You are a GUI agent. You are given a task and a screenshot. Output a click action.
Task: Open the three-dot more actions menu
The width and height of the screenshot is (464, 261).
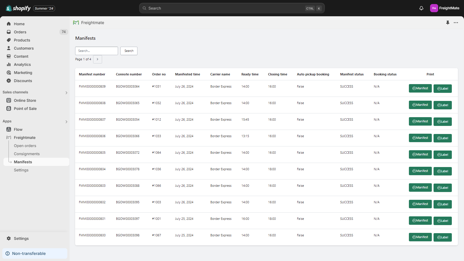[456, 23]
